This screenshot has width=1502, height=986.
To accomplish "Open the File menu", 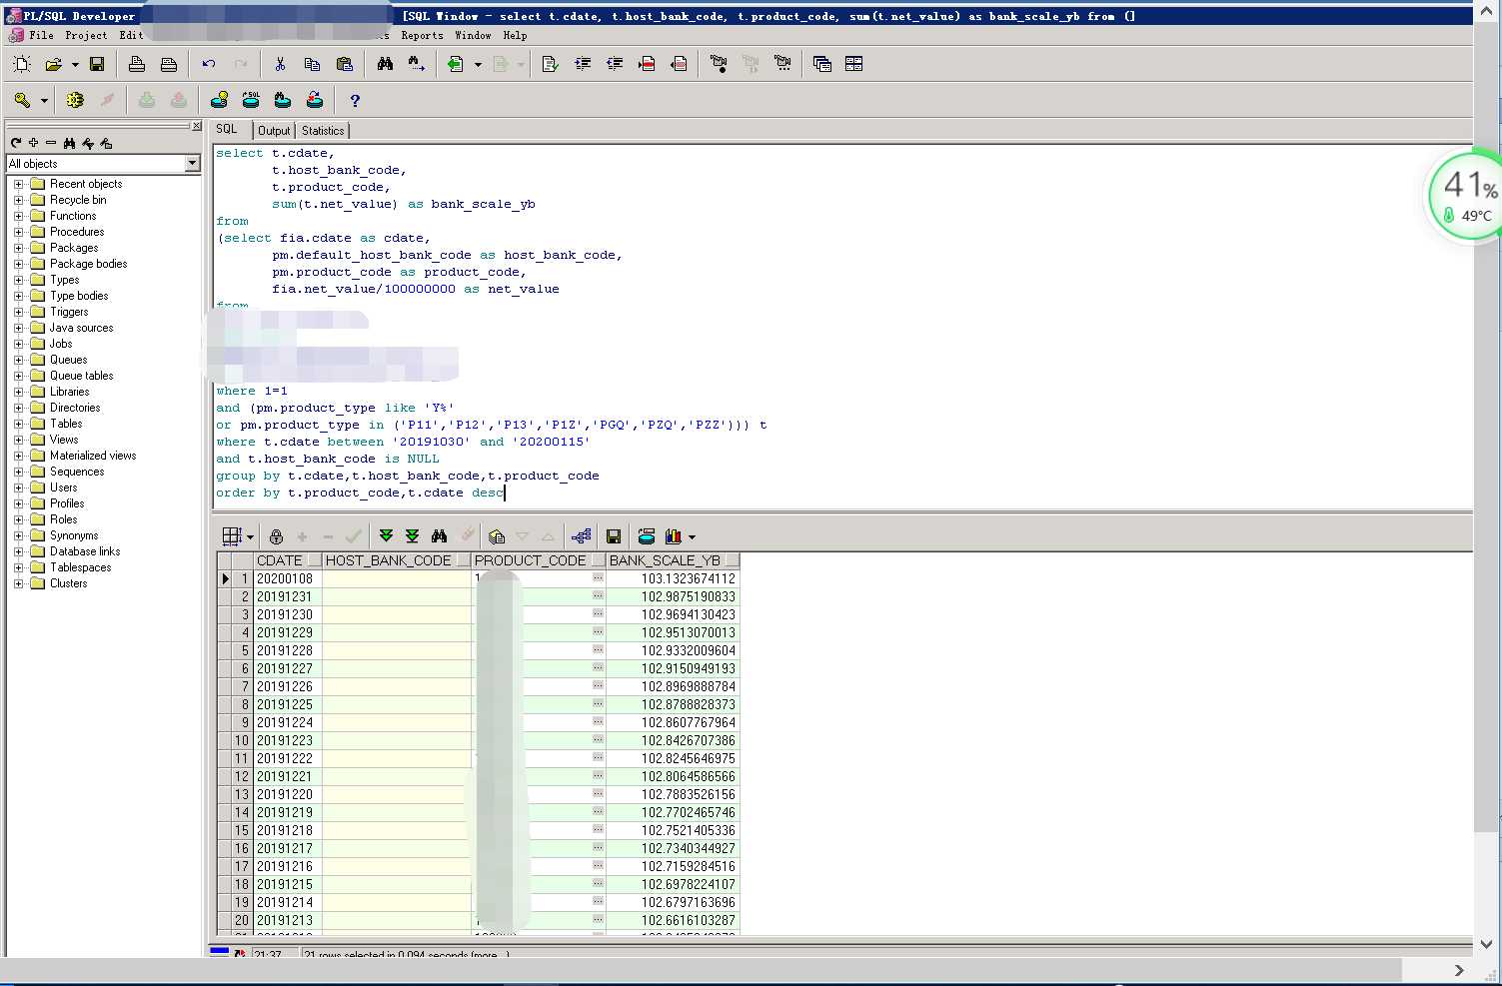I will [x=42, y=35].
